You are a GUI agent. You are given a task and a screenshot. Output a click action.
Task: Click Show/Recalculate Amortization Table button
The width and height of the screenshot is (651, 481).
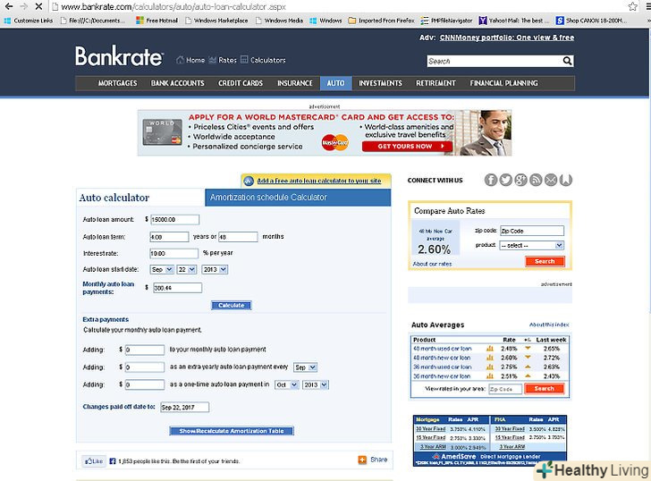point(232,431)
